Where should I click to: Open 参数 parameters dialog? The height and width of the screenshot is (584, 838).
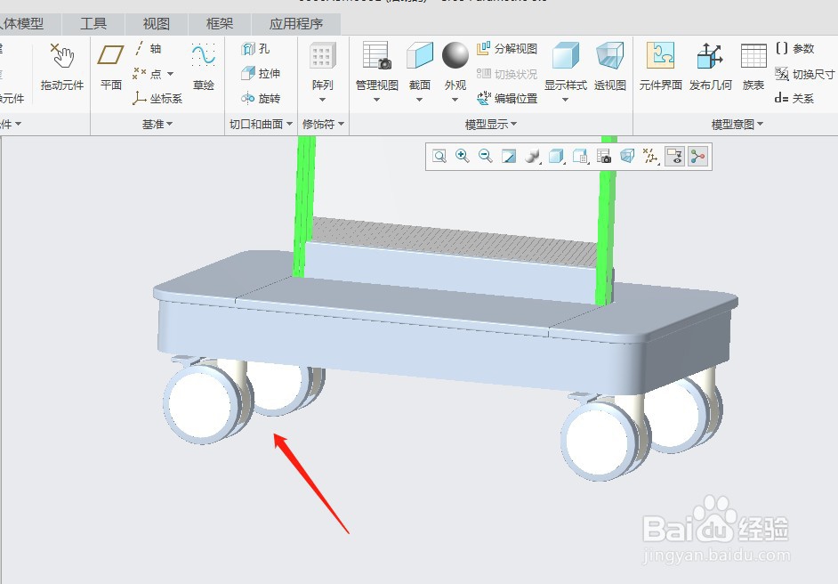794,49
